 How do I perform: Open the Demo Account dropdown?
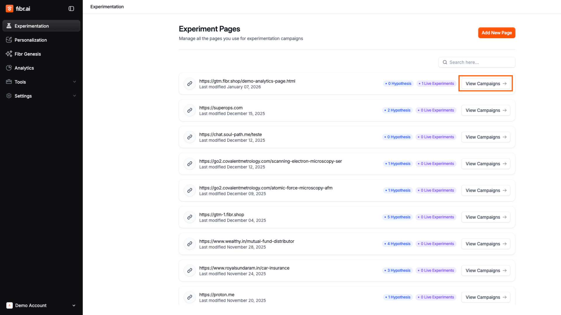pos(41,305)
